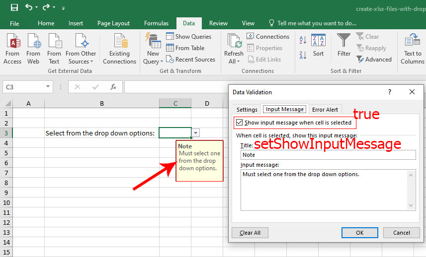Viewport: 426px width, 257px height.
Task: Click the OK button in Data Validation
Action: click(360, 233)
